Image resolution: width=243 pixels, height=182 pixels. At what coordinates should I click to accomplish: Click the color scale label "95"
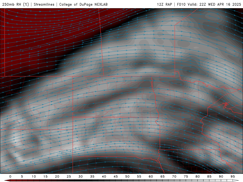(233, 177)
